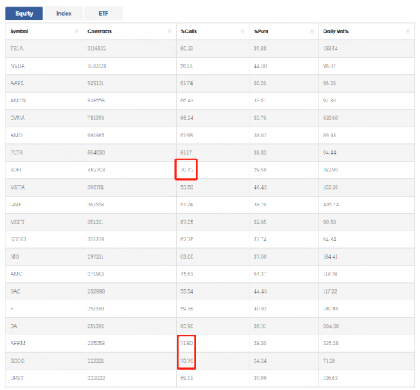Click AAPL contracts value 929101
This screenshot has height=390, width=420.
click(96, 83)
